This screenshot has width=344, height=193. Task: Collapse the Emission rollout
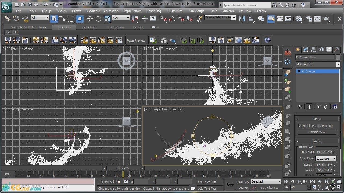pyautogui.click(x=317, y=141)
